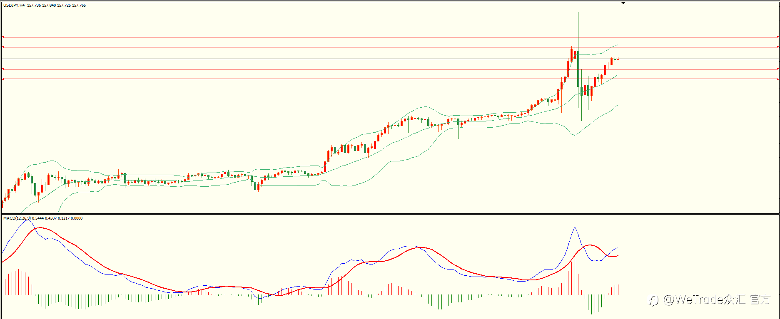This screenshot has width=780, height=319.
Task: Select right handle of the topmost red line
Action: point(778,37)
